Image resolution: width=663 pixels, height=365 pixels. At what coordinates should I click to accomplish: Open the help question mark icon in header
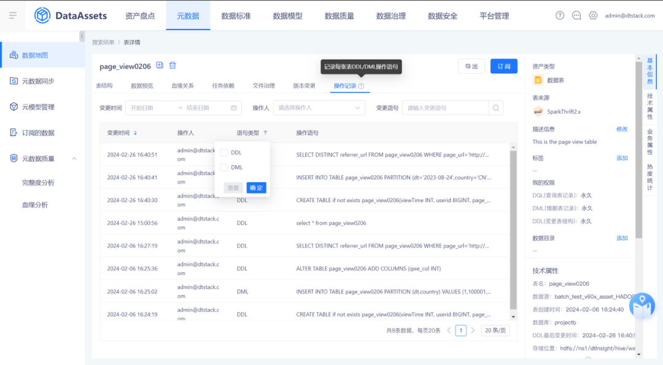pos(560,15)
